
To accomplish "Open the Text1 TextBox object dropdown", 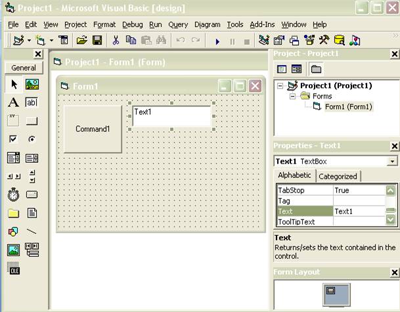I will 392,161.
